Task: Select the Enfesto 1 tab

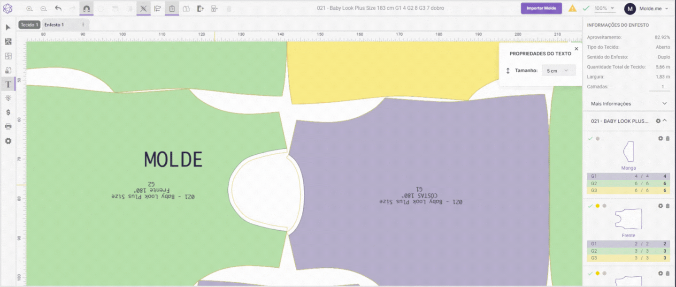Action: [54, 25]
